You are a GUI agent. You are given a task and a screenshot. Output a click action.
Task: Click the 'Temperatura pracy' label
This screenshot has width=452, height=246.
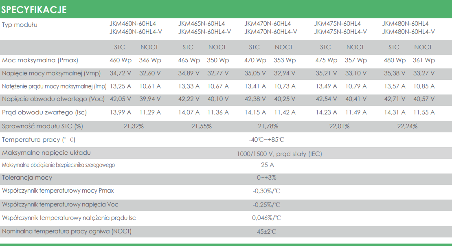click(39, 140)
